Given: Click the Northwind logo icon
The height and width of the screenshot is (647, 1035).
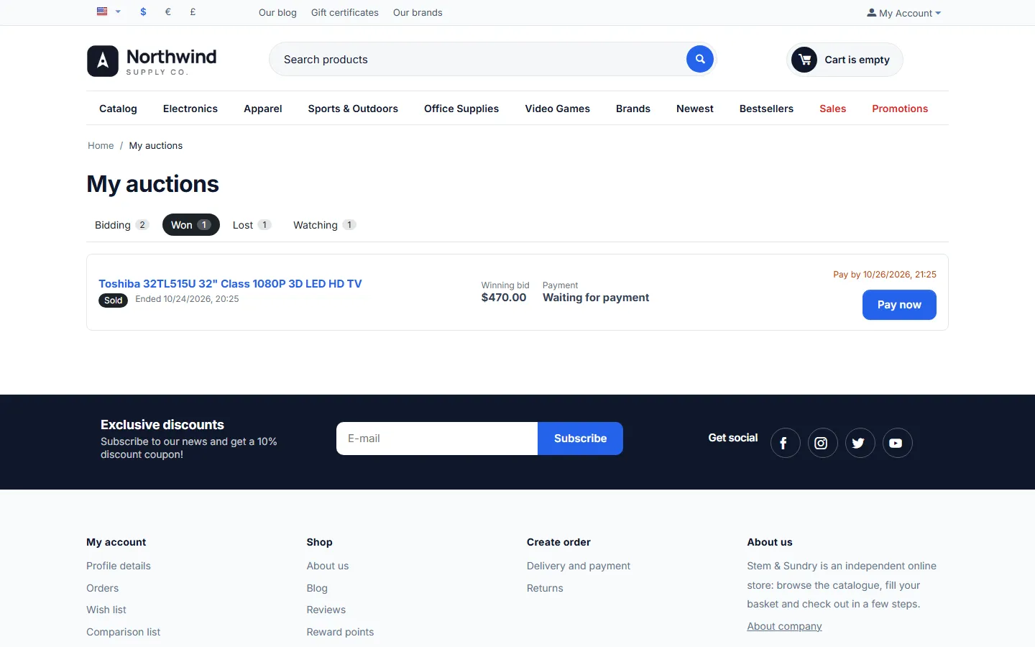Looking at the screenshot, I should click(103, 61).
